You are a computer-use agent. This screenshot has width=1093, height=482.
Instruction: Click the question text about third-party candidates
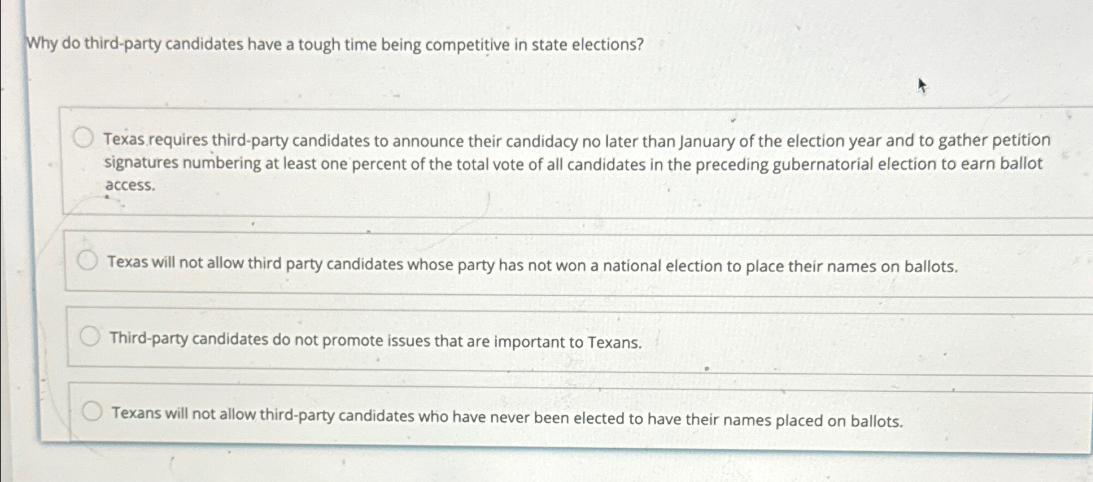334,45
